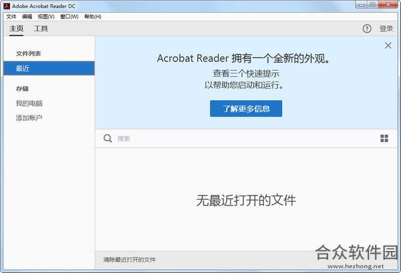Screen dimensions: 401x273
Task: Open the 帮助(H) menu
Action: (x=93, y=17)
